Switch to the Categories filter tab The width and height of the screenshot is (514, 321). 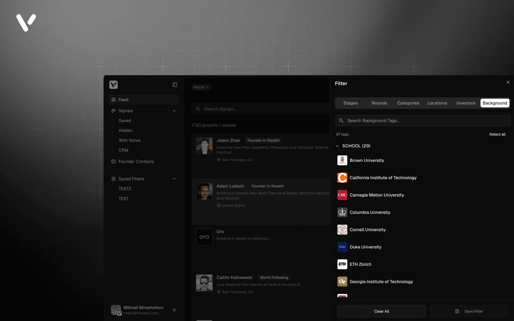[408, 103]
